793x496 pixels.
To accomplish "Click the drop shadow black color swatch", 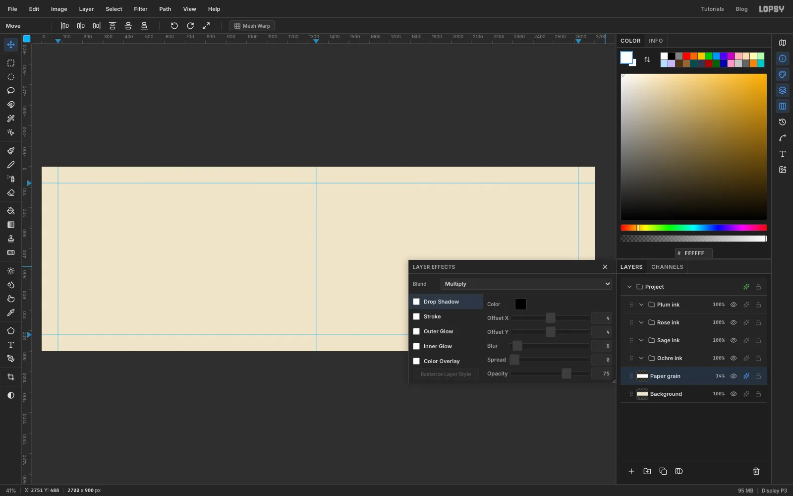I will point(521,304).
